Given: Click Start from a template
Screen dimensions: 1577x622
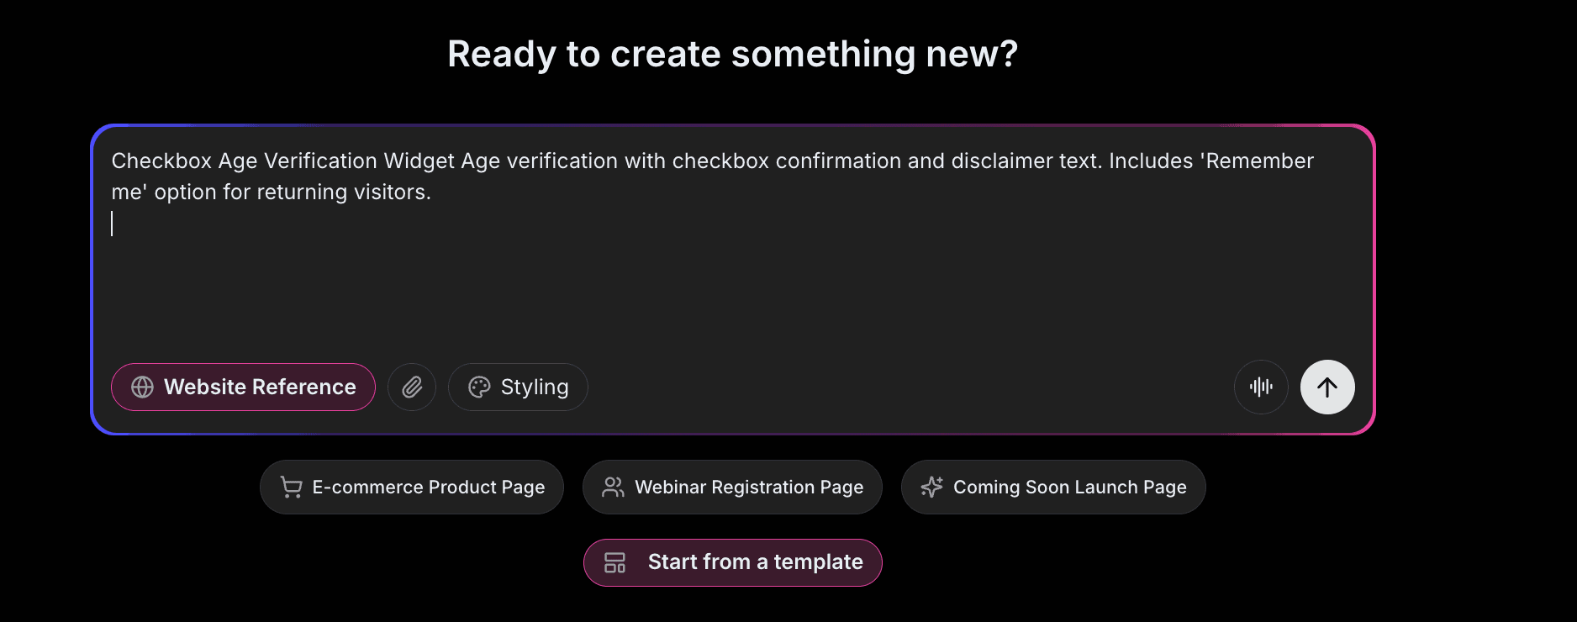Looking at the screenshot, I should coord(732,562).
